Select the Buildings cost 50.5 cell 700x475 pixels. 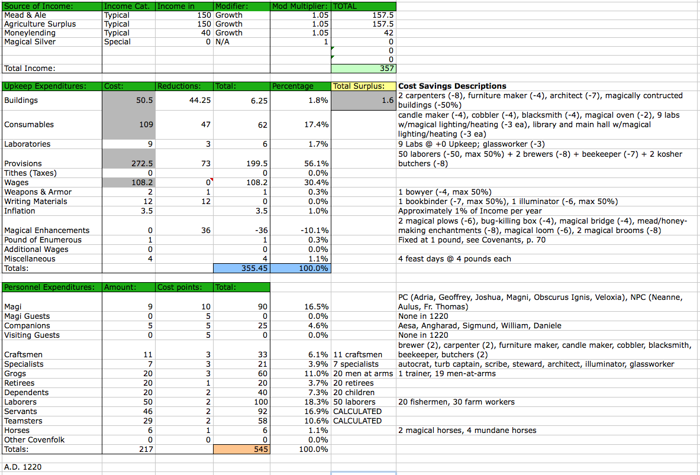[129, 101]
